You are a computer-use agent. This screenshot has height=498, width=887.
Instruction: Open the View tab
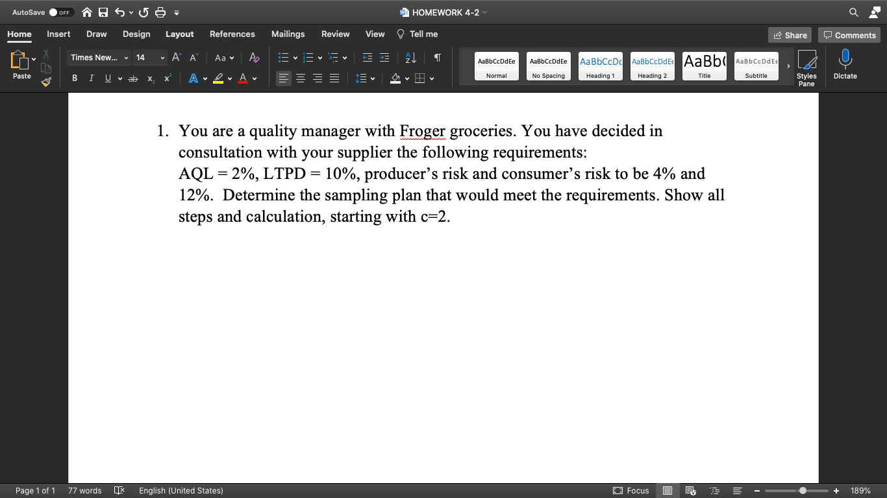(x=375, y=34)
